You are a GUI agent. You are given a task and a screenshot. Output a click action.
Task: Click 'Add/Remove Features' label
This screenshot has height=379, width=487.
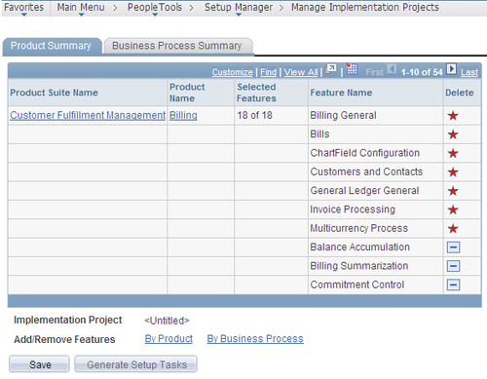64,339
